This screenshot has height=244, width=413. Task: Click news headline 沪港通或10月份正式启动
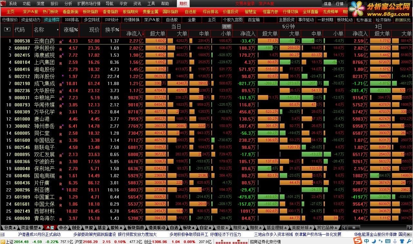pos(39,235)
